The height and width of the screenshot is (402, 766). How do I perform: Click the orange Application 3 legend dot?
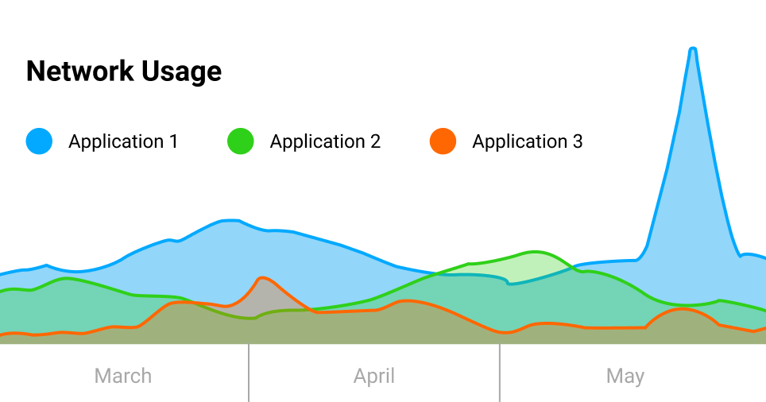443,141
